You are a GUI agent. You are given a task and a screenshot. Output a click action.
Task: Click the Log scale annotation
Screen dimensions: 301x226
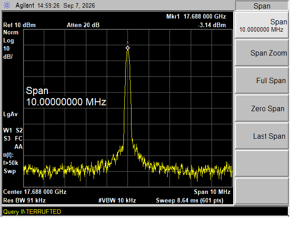tap(9, 41)
